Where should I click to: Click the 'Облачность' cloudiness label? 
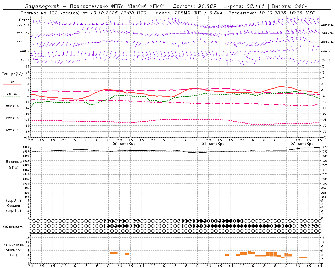tap(13, 227)
